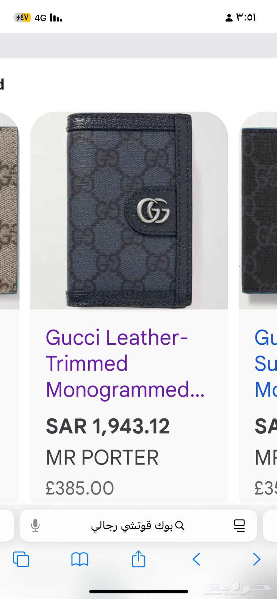Select the black Gucci wallet image

[258, 211]
